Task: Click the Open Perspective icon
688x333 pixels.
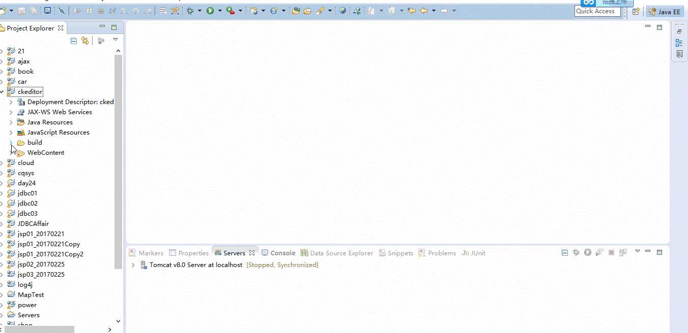Action: tap(636, 12)
